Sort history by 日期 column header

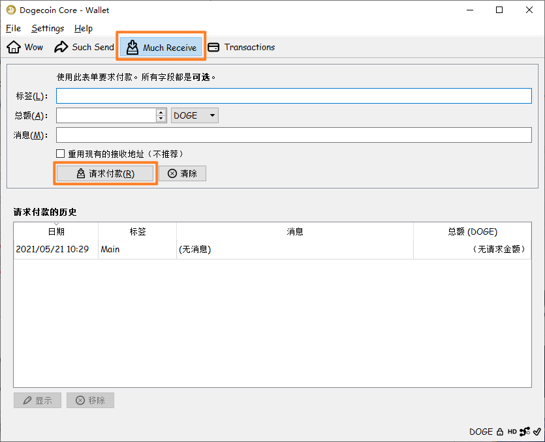click(x=56, y=231)
